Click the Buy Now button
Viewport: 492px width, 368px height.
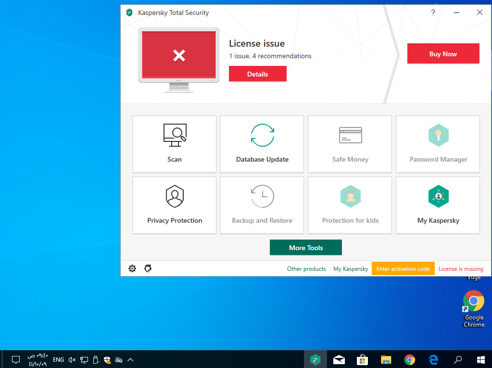[443, 54]
